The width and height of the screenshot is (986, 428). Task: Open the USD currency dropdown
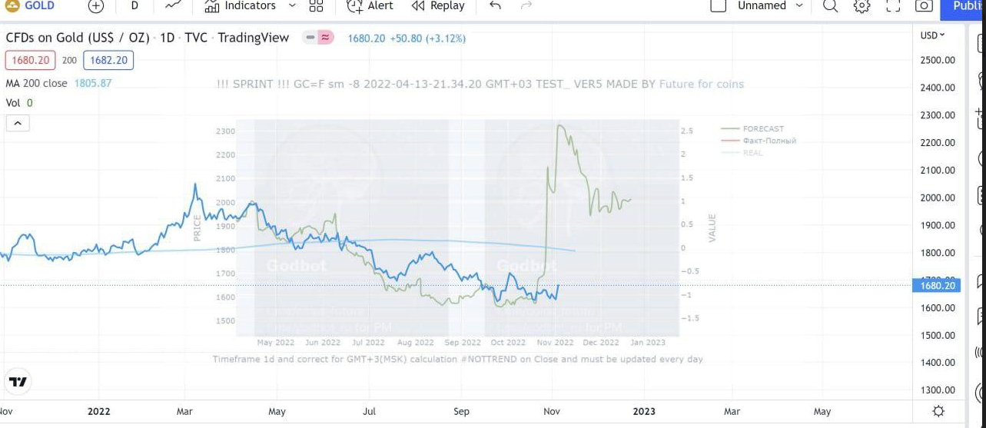pyautogui.click(x=932, y=35)
